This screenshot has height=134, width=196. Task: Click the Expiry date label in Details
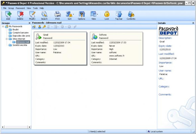pyautogui.click(x=165, y=46)
